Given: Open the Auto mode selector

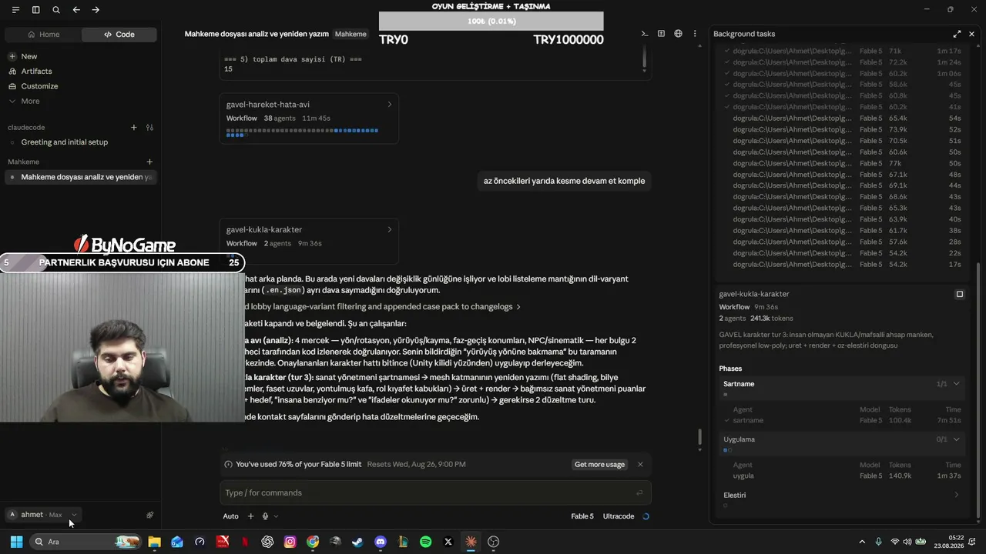Looking at the screenshot, I should tap(230, 516).
